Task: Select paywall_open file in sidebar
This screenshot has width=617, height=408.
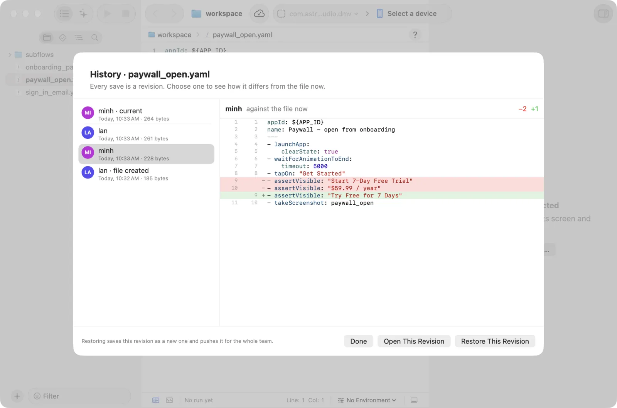Action: pos(39,80)
